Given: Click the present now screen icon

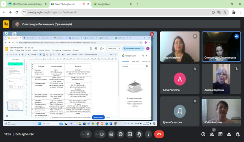Looking at the screenshot, I should tap(130, 134).
